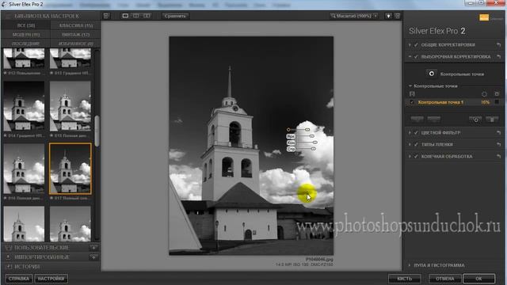This screenshot has height=285, width=507.
Task: Expand the ОБЩИЕ КОРРЕКТИРОВКИ section
Action: coord(410,45)
